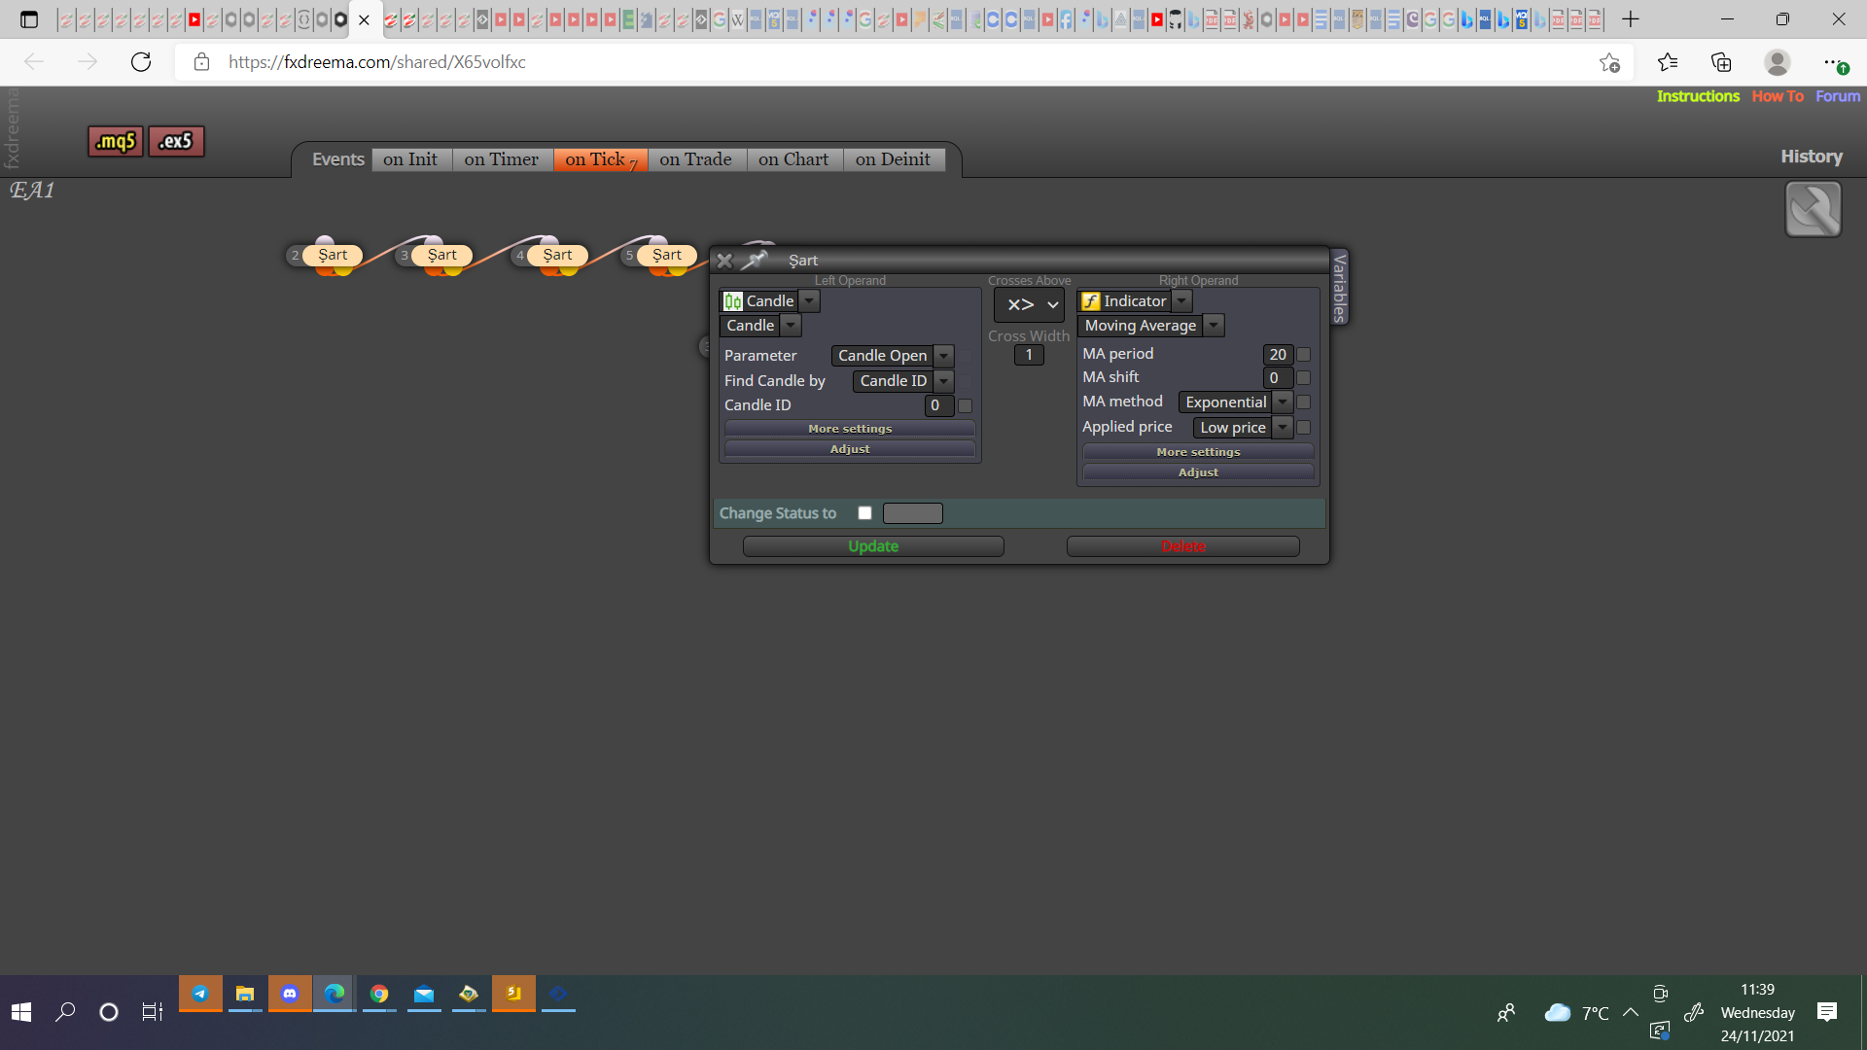Open the Crosses Above operator dropdown

coord(1029,305)
